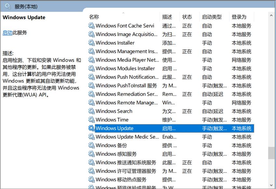This screenshot has width=276, height=189.
Task: Click Enab... description of Windows Update Medic
Action: (x=169, y=137)
